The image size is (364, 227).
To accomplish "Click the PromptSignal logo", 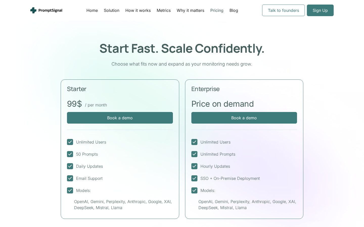I will coord(46,10).
